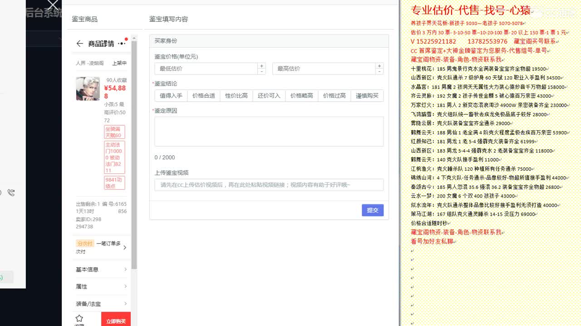581x326 pixels.
Task: Select the 价格略高 conclusion option
Action: [x=302, y=96]
